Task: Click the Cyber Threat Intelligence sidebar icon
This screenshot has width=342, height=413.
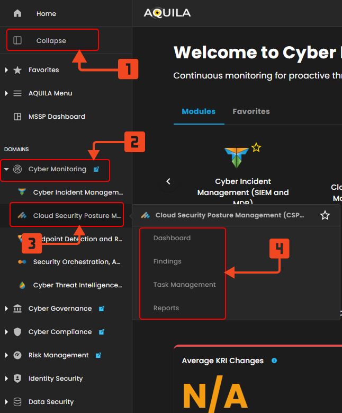Action: tap(22, 285)
